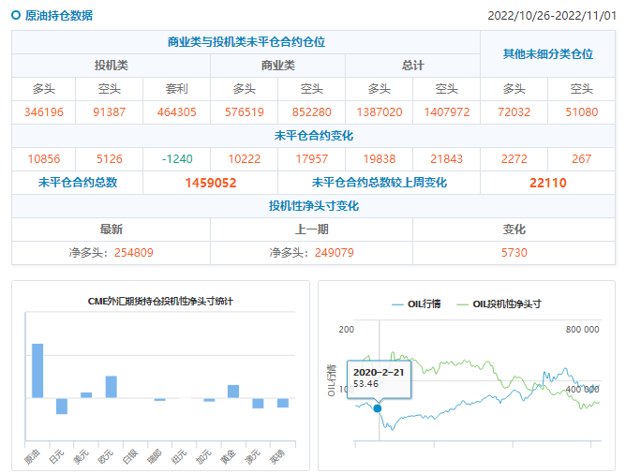Image resolution: width=626 pixels, height=474 pixels.
Task: Click the weekly change value 22110
Action: coord(547,183)
